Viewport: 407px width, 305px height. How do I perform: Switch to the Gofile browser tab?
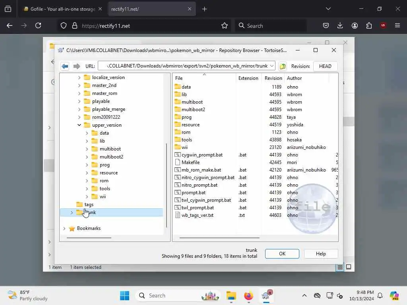62,9
